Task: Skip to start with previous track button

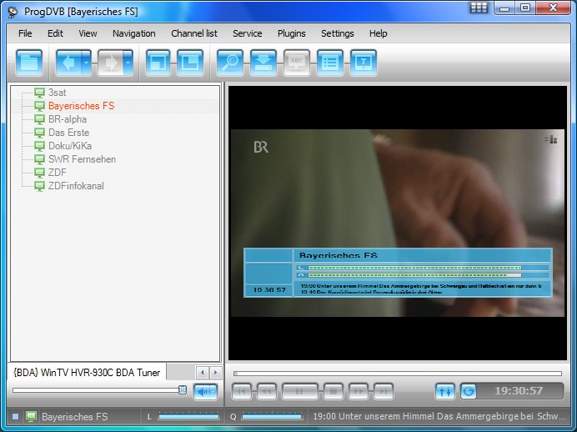Action: [242, 391]
